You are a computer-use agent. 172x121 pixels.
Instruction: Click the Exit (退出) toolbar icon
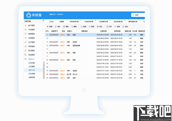click(123, 27)
